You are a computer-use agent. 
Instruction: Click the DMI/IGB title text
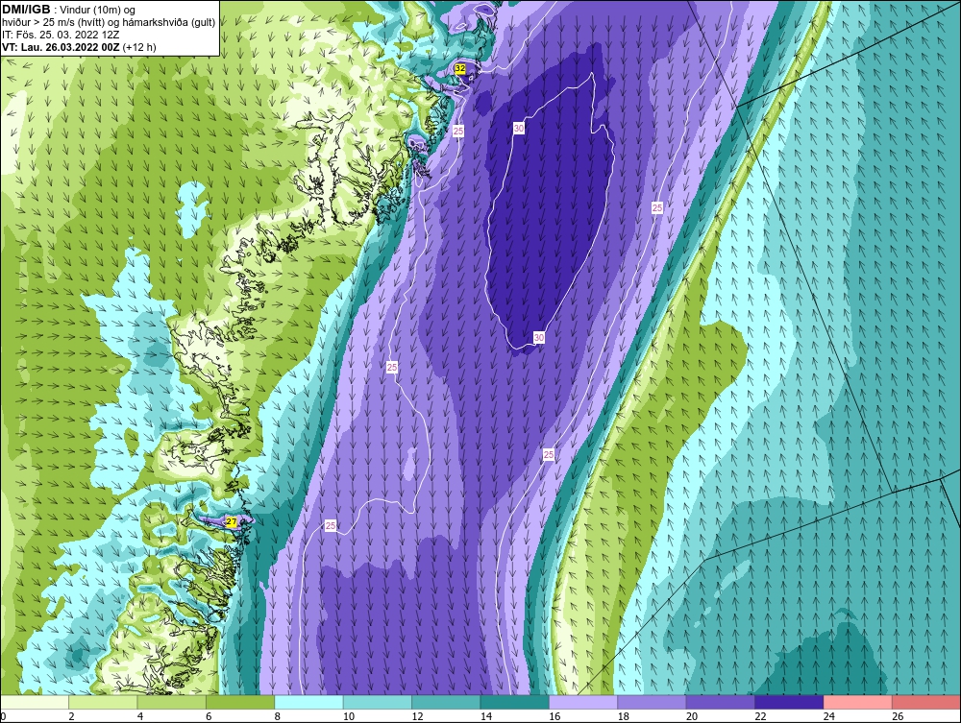26,10
